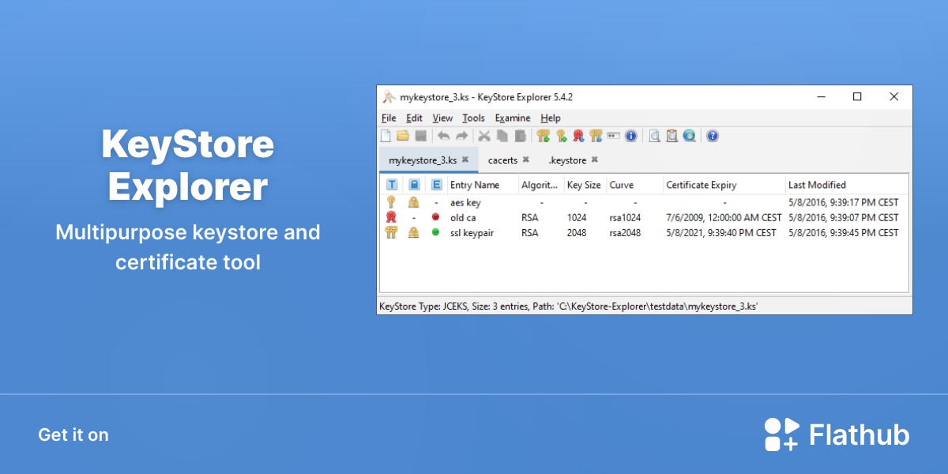This screenshot has height=474, width=948.
Task: Click the New keystore toolbar icon
Action: pyautogui.click(x=386, y=136)
